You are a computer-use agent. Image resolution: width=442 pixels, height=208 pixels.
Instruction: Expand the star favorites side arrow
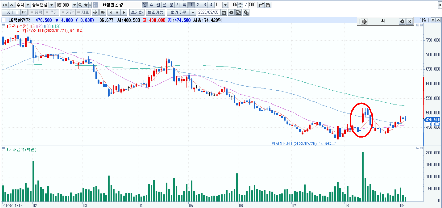pyautogui.click(x=90, y=5)
